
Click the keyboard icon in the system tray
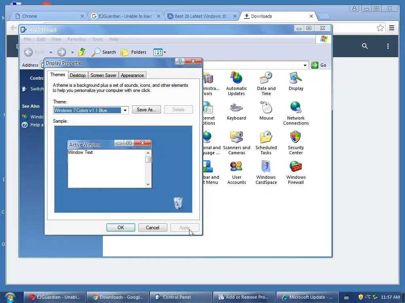(346, 297)
